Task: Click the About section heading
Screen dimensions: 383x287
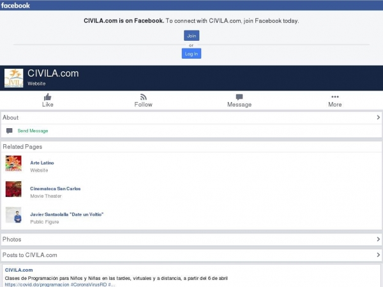Action: click(x=10, y=117)
